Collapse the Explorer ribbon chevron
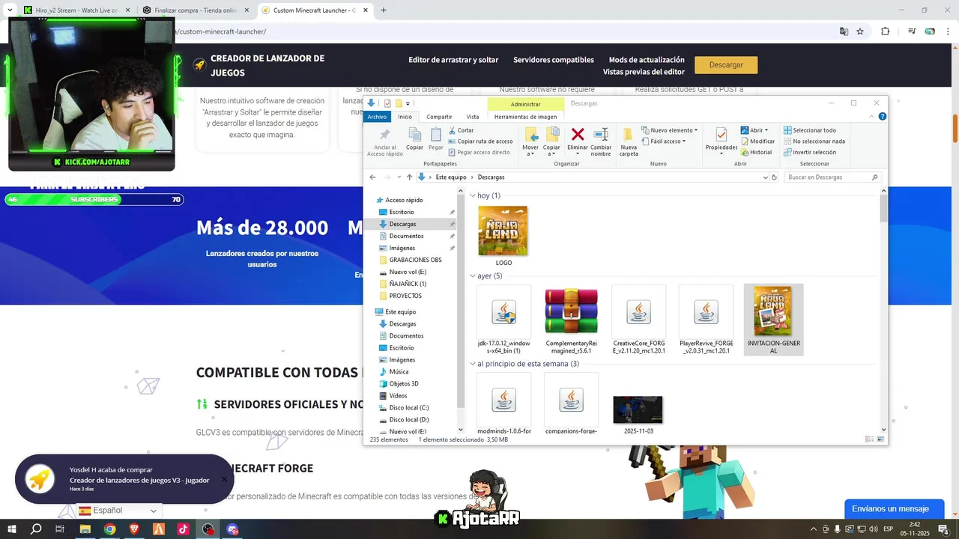959x539 pixels. tap(872, 117)
